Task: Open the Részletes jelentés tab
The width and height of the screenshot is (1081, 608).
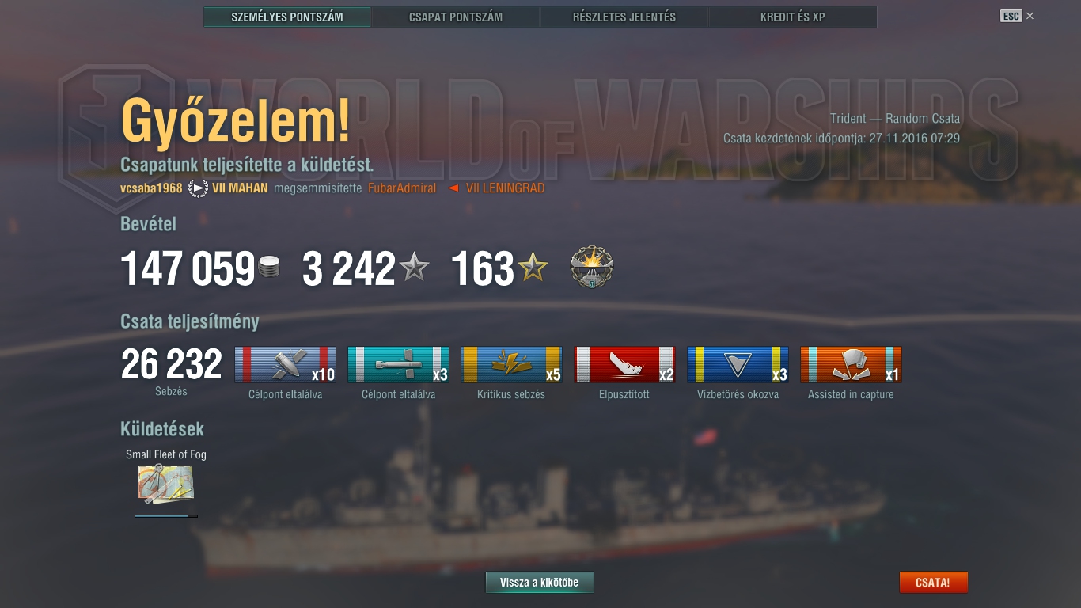Action: pos(624,17)
